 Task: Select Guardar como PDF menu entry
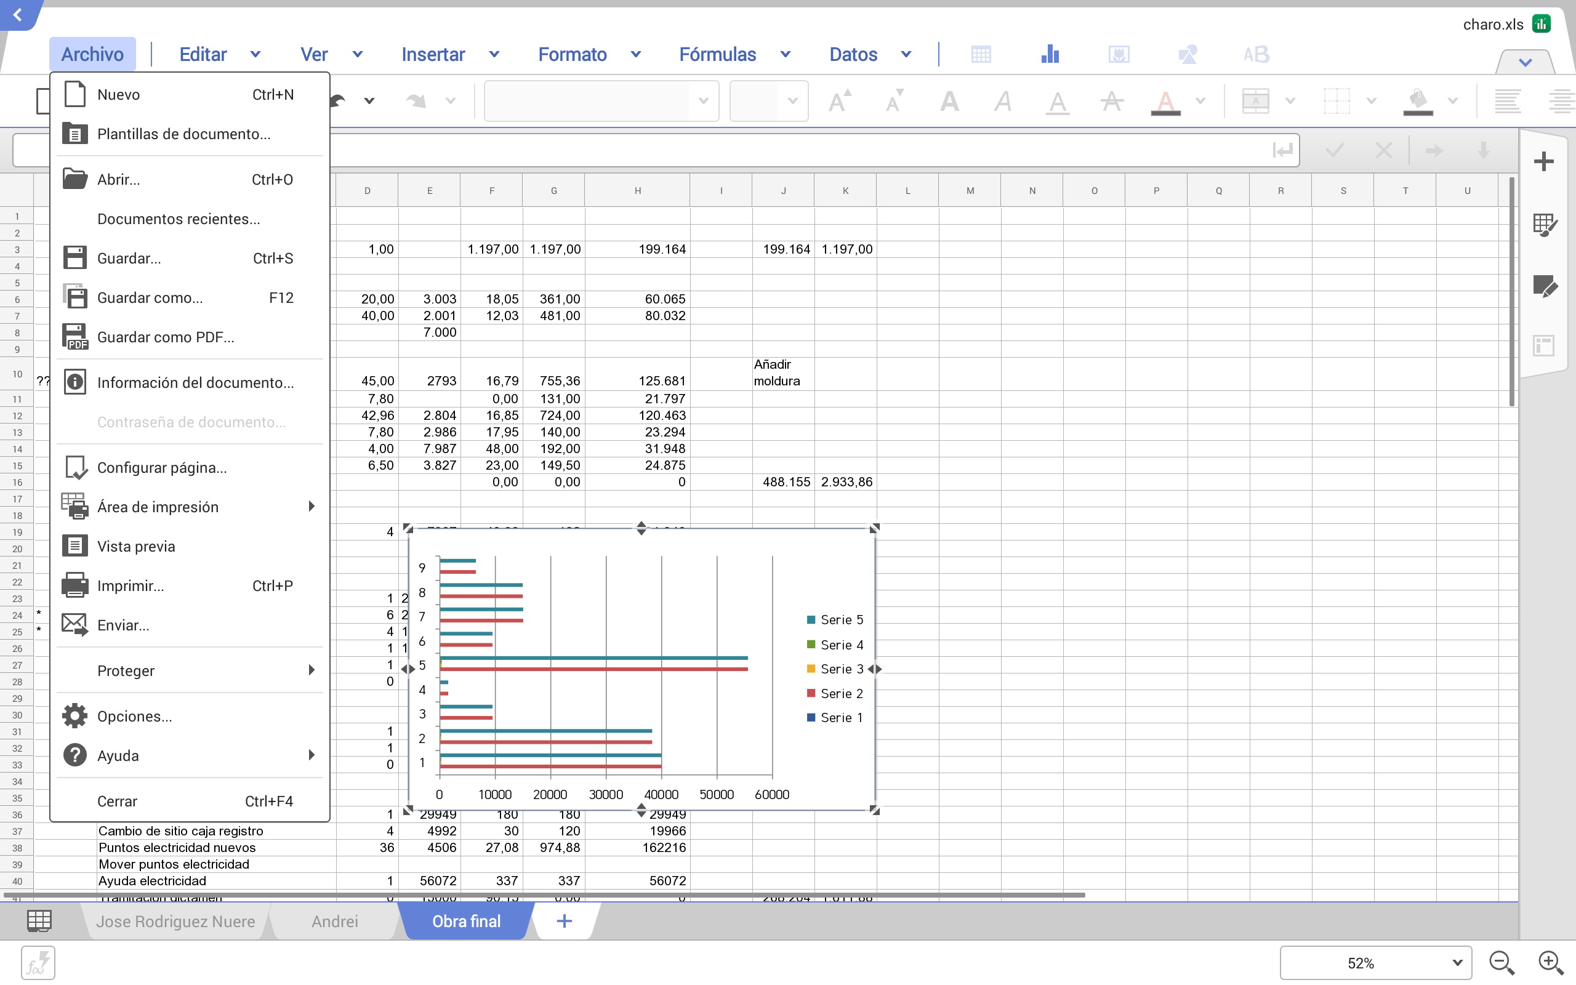[x=166, y=337]
